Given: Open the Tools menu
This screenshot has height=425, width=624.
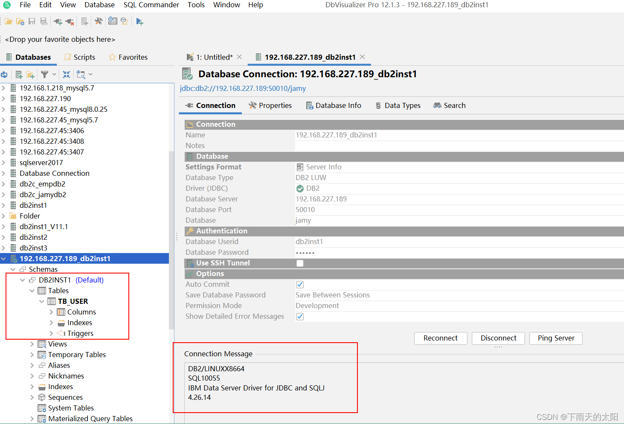Looking at the screenshot, I should (196, 5).
